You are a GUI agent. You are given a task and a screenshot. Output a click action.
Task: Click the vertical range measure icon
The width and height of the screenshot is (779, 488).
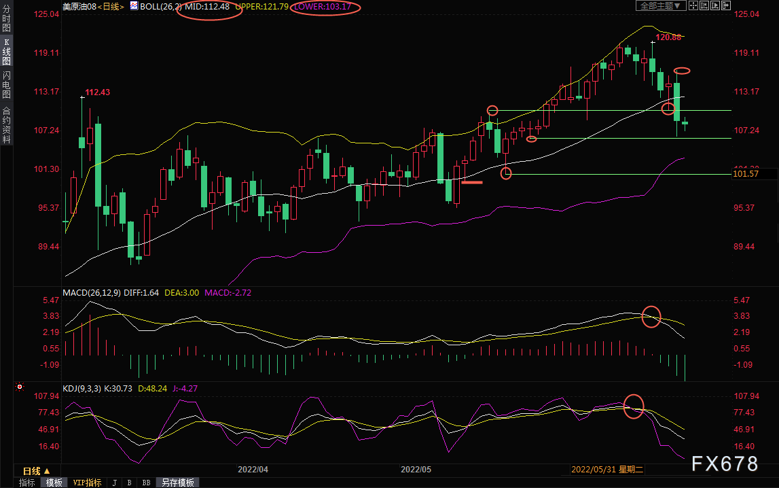pyautogui.click(x=705, y=5)
